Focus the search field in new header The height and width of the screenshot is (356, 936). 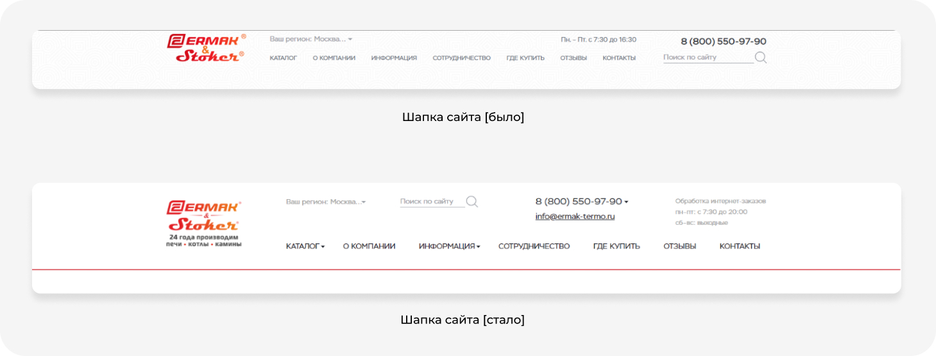(x=431, y=202)
